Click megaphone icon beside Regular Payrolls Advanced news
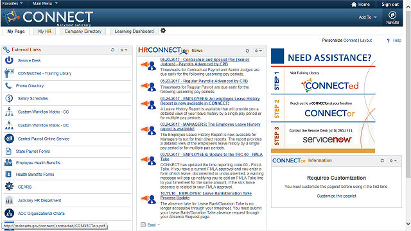The width and height of the screenshot is (411, 231). pyautogui.click(x=148, y=87)
